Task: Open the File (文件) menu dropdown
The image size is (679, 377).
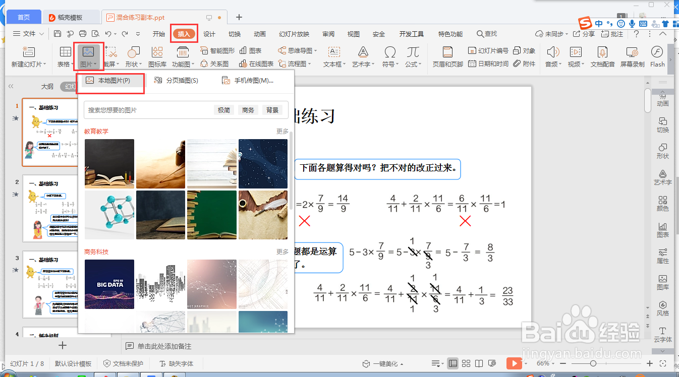Action: click(29, 34)
